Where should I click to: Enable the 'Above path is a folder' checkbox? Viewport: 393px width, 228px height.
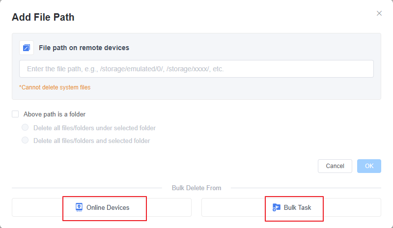point(15,114)
